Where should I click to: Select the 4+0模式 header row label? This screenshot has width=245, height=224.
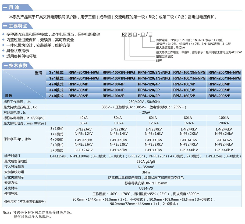pyautogui.click(x=56, y=84)
